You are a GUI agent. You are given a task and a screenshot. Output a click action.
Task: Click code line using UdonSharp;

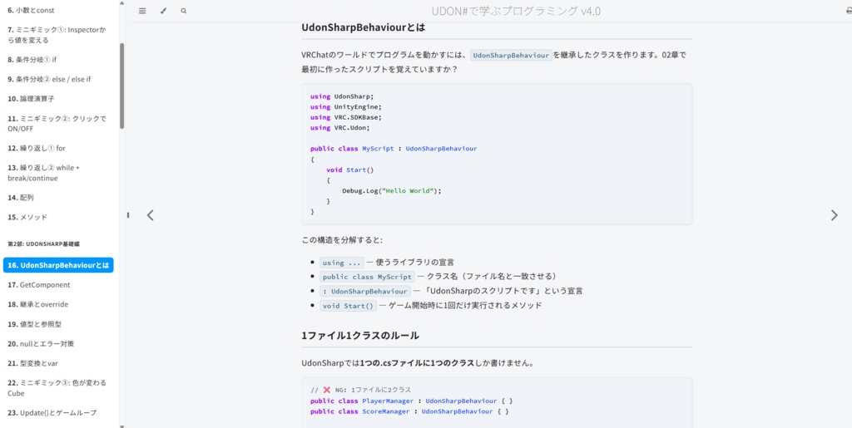click(x=342, y=96)
